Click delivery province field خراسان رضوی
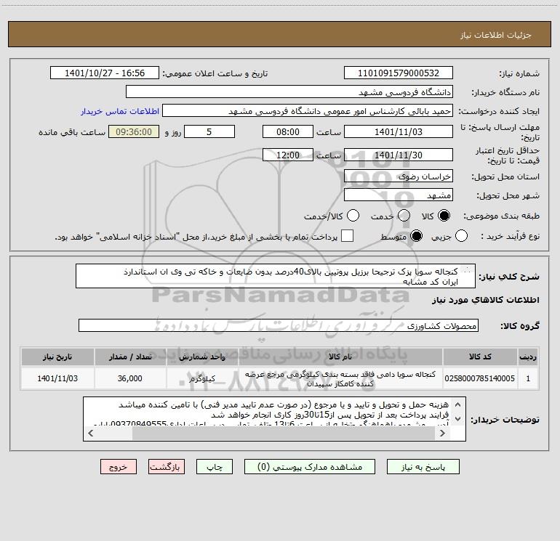Screen dimensions: 560x541 tap(399, 176)
